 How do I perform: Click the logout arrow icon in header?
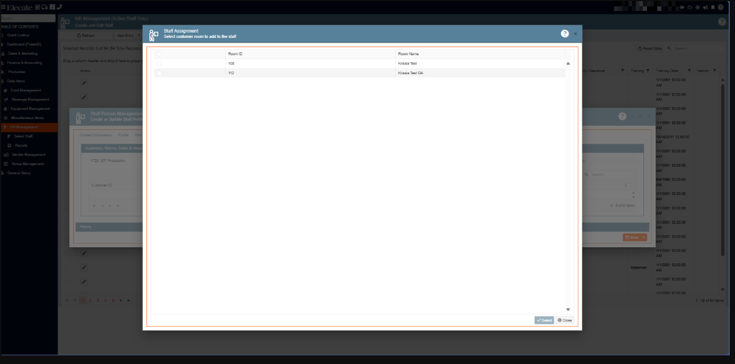(683, 7)
